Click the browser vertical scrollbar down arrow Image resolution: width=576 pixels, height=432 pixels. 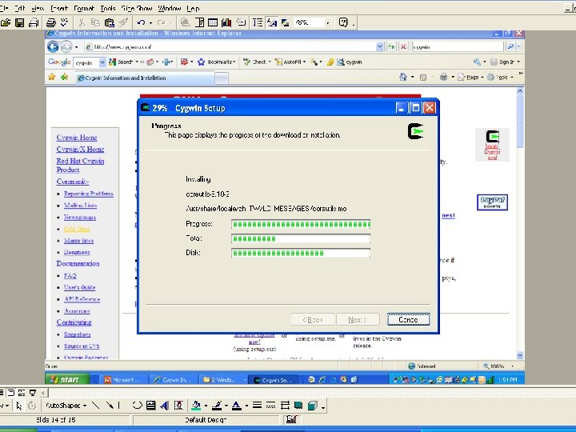coord(520,355)
